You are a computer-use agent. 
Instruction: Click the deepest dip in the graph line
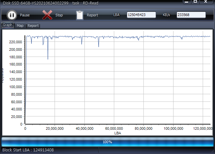coord(48,59)
